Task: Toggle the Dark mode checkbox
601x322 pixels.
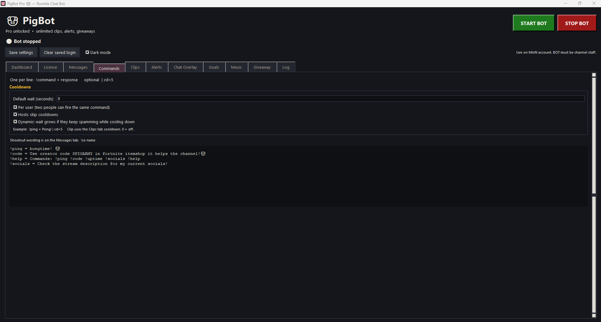Action: (x=87, y=52)
